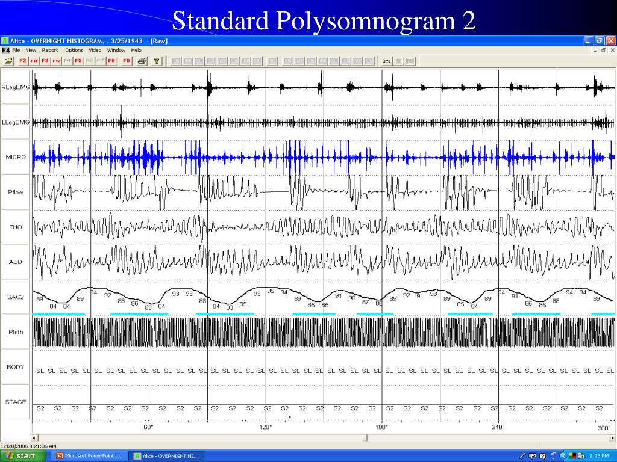Screen dimensions: 617x462
Task: Switch to Microsoft PowerPoint taskbar item
Action: (89, 456)
